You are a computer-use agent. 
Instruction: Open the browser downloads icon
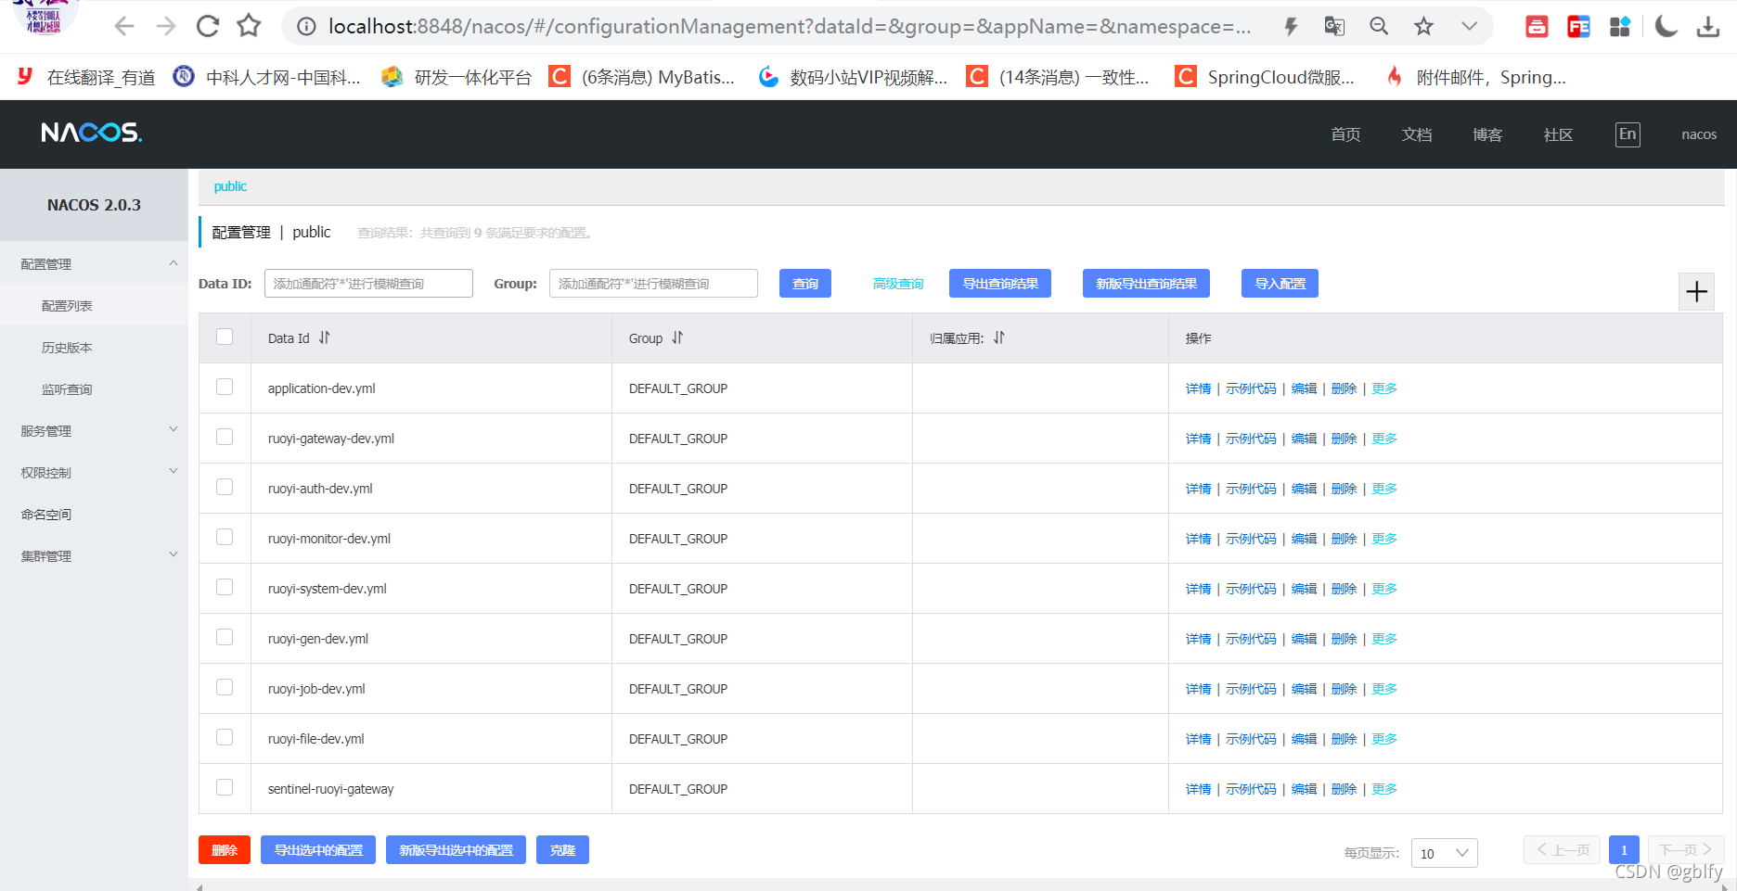1709,26
